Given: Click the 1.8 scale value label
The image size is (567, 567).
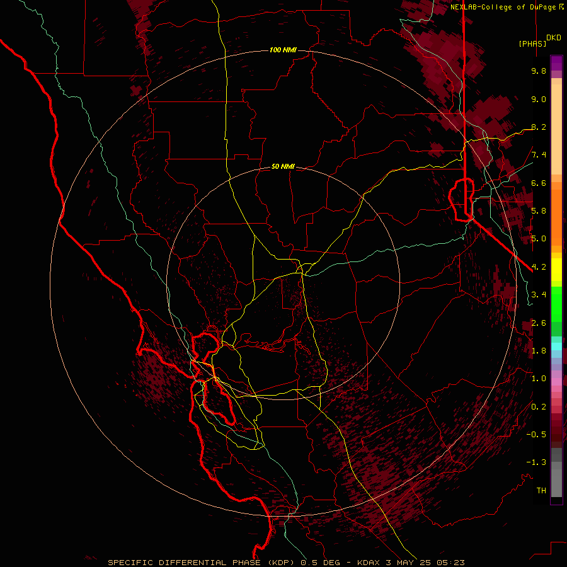Looking at the screenshot, I should point(539,351).
